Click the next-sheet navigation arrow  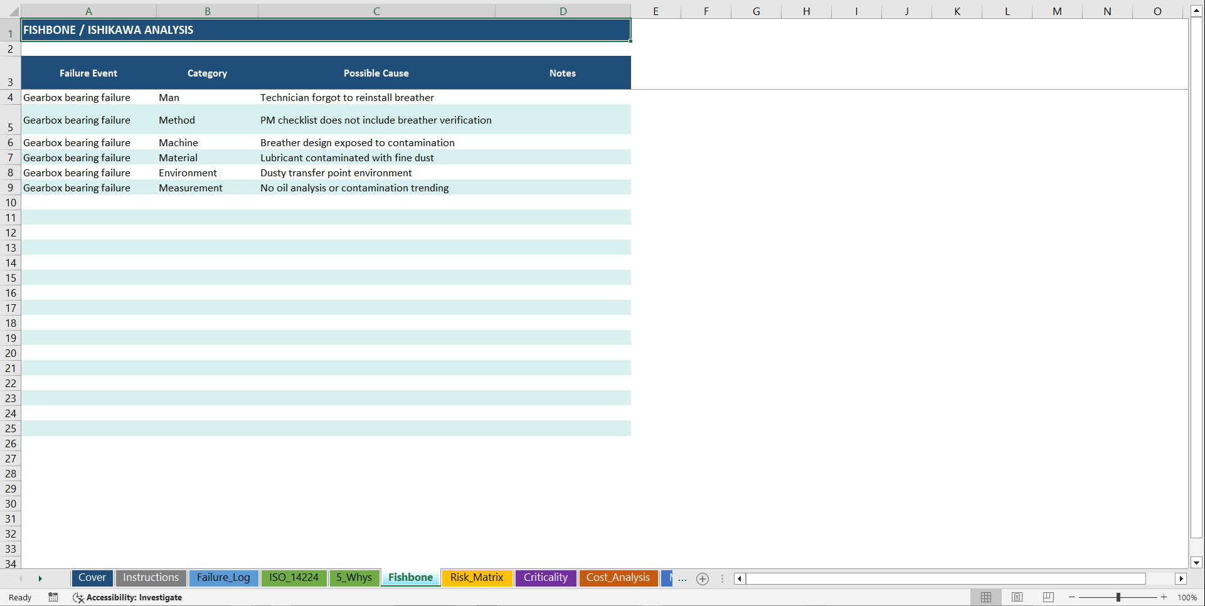pyautogui.click(x=40, y=578)
